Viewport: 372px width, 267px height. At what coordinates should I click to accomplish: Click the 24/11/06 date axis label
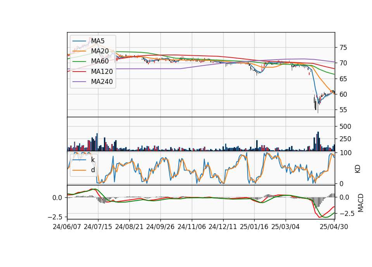pos(192,227)
